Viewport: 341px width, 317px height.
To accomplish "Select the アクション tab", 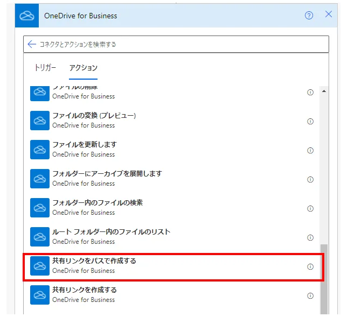I will [x=83, y=68].
